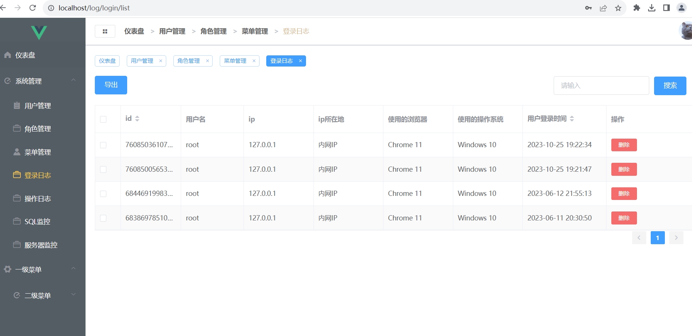This screenshot has width=692, height=336.
Task: Switch to the 仪表盘 tag tab
Action: (107, 61)
